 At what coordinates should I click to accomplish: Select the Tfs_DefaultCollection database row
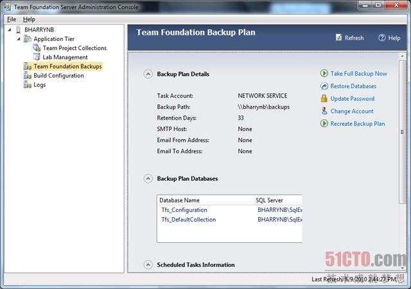click(230, 220)
